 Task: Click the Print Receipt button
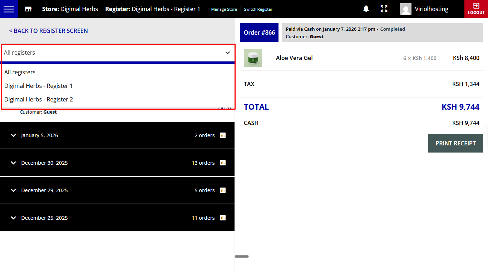pyautogui.click(x=455, y=143)
